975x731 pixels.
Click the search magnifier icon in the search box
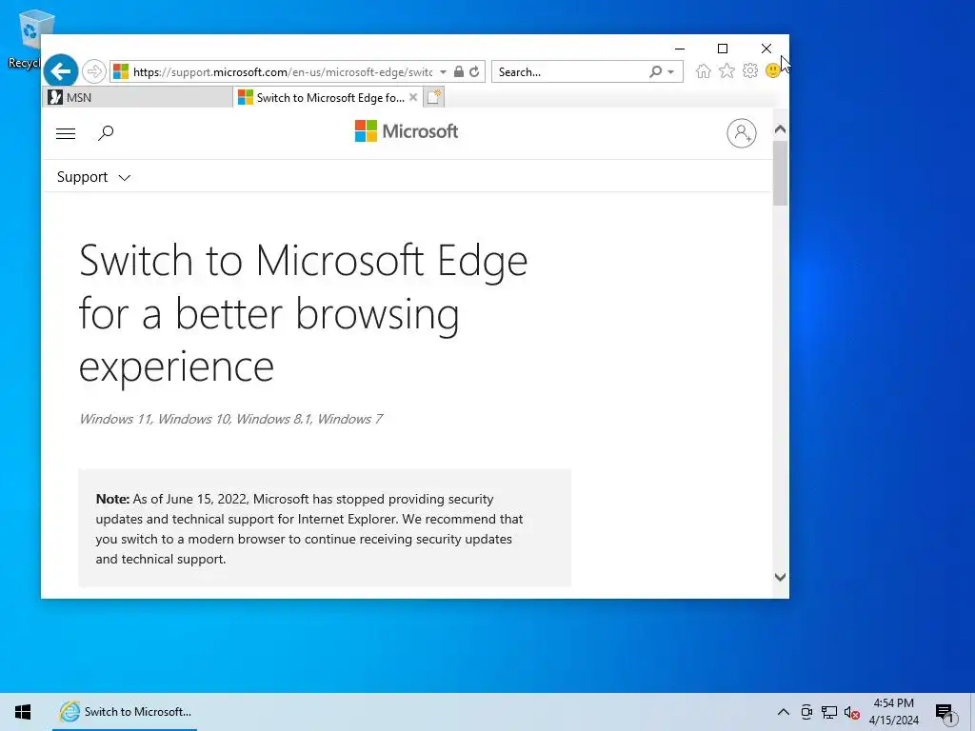click(655, 71)
